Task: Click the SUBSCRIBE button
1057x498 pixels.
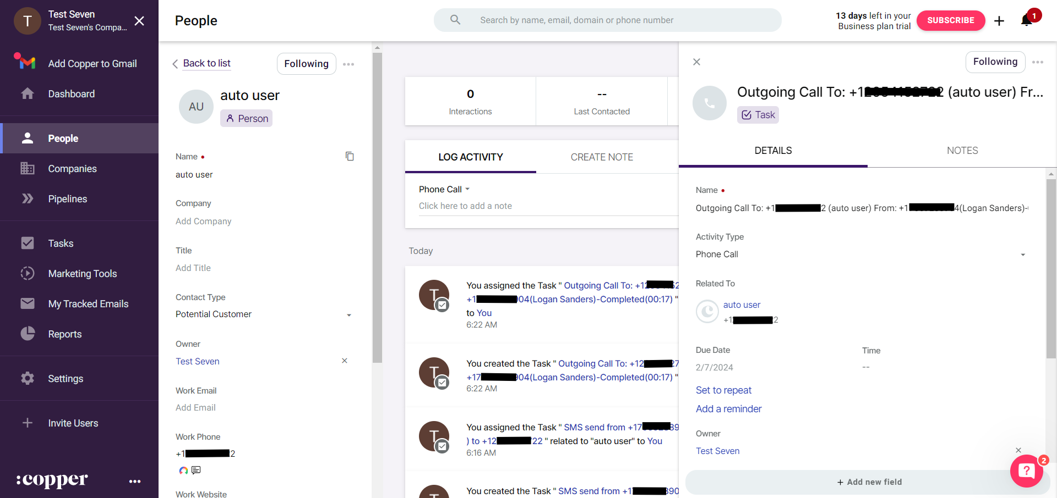Action: point(951,20)
